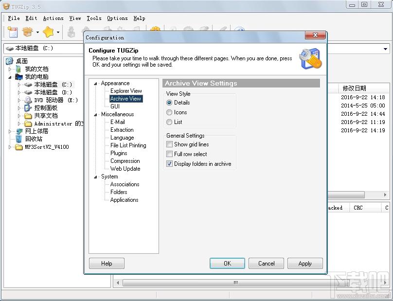This screenshot has height=301, width=393.
Task: Click the MP3SortV2_V4100 folder icon
Action: (x=19, y=147)
